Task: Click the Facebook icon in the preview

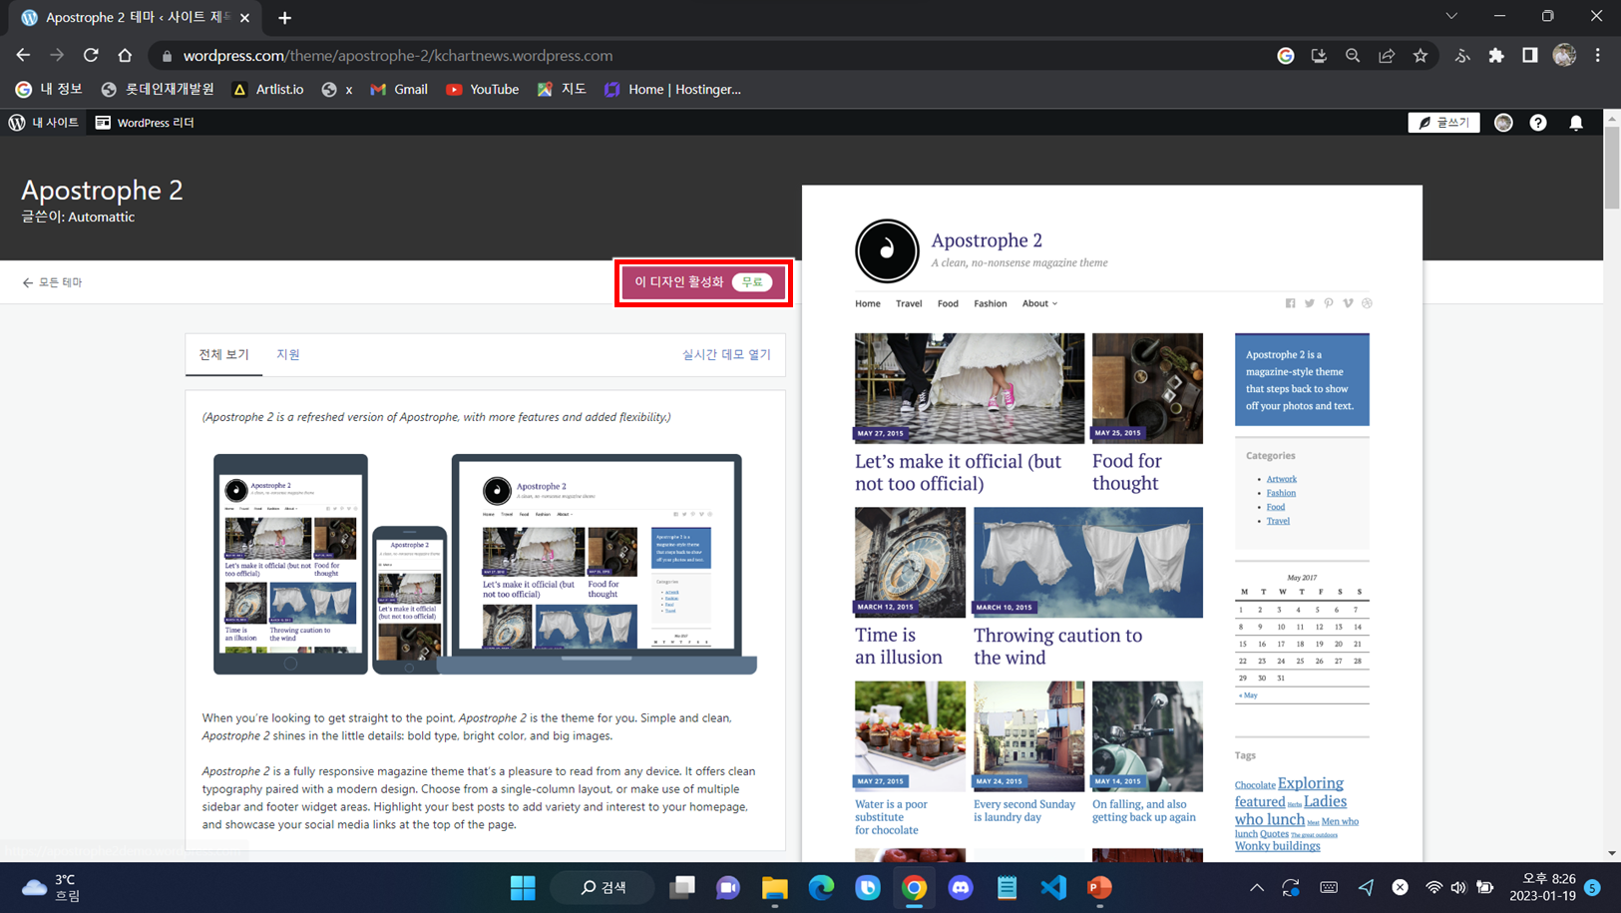Action: pyautogui.click(x=1290, y=303)
